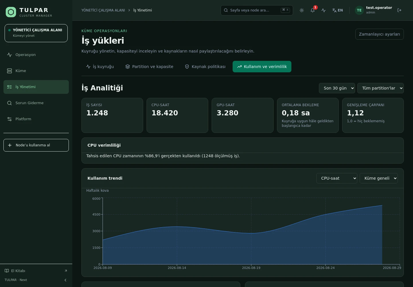Navigate to Platform in sidebar
413x287 pixels.
[36, 119]
